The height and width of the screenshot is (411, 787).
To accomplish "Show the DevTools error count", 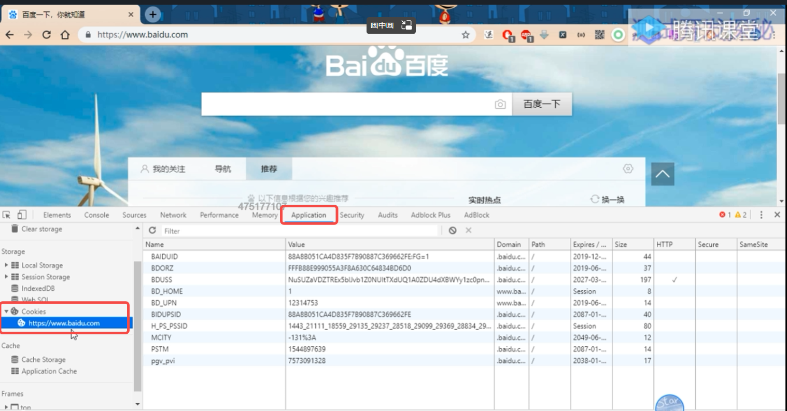I will [725, 215].
